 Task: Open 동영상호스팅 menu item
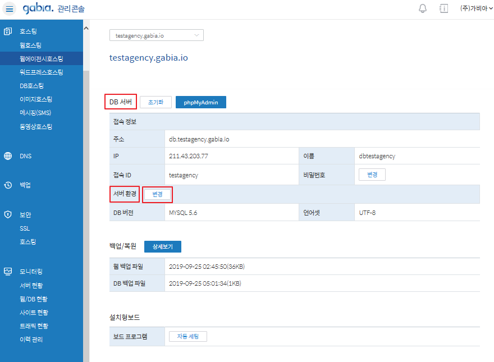click(x=36, y=127)
